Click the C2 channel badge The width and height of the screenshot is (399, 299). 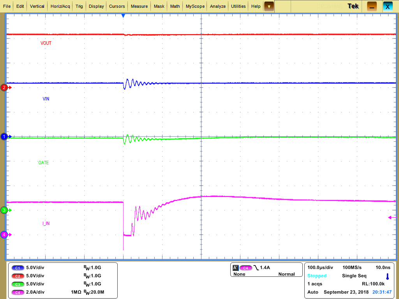18,276
